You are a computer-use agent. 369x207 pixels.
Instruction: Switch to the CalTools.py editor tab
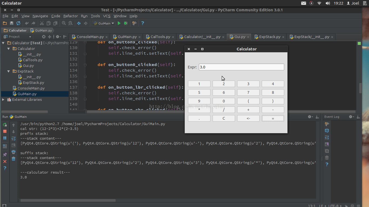point(160,37)
